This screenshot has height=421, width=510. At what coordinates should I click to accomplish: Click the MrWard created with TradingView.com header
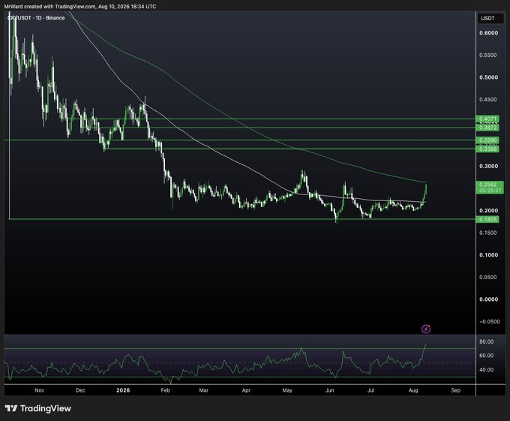tap(80, 7)
